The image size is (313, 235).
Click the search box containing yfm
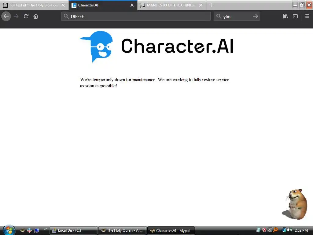237,16
